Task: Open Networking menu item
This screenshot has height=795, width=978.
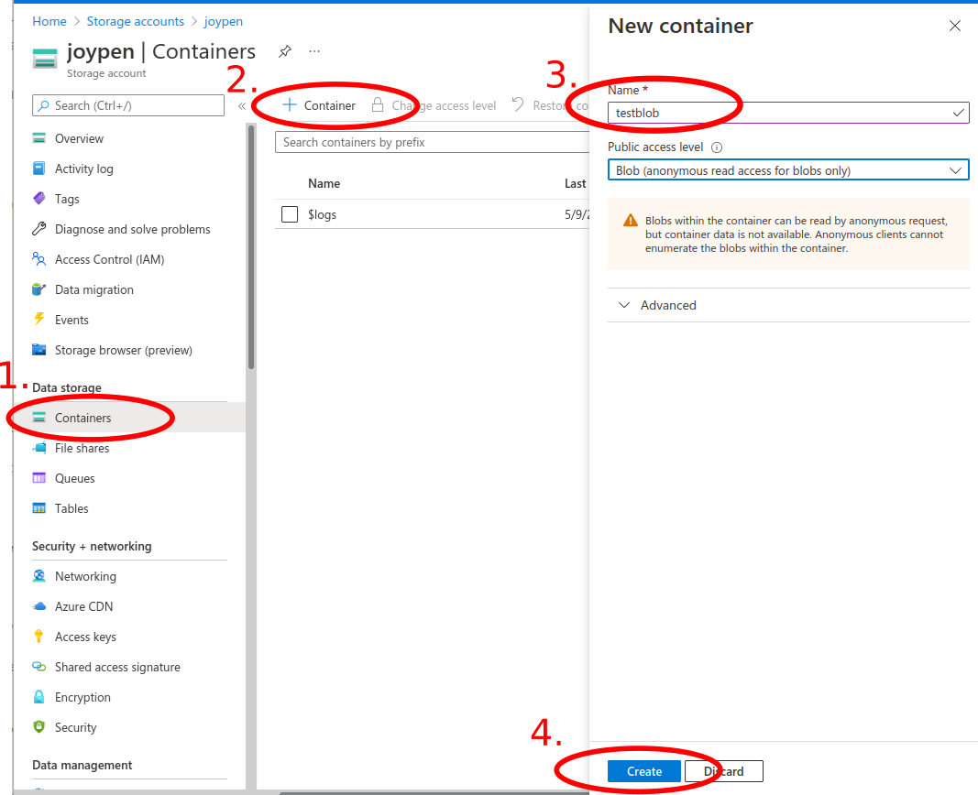Action: (85, 576)
